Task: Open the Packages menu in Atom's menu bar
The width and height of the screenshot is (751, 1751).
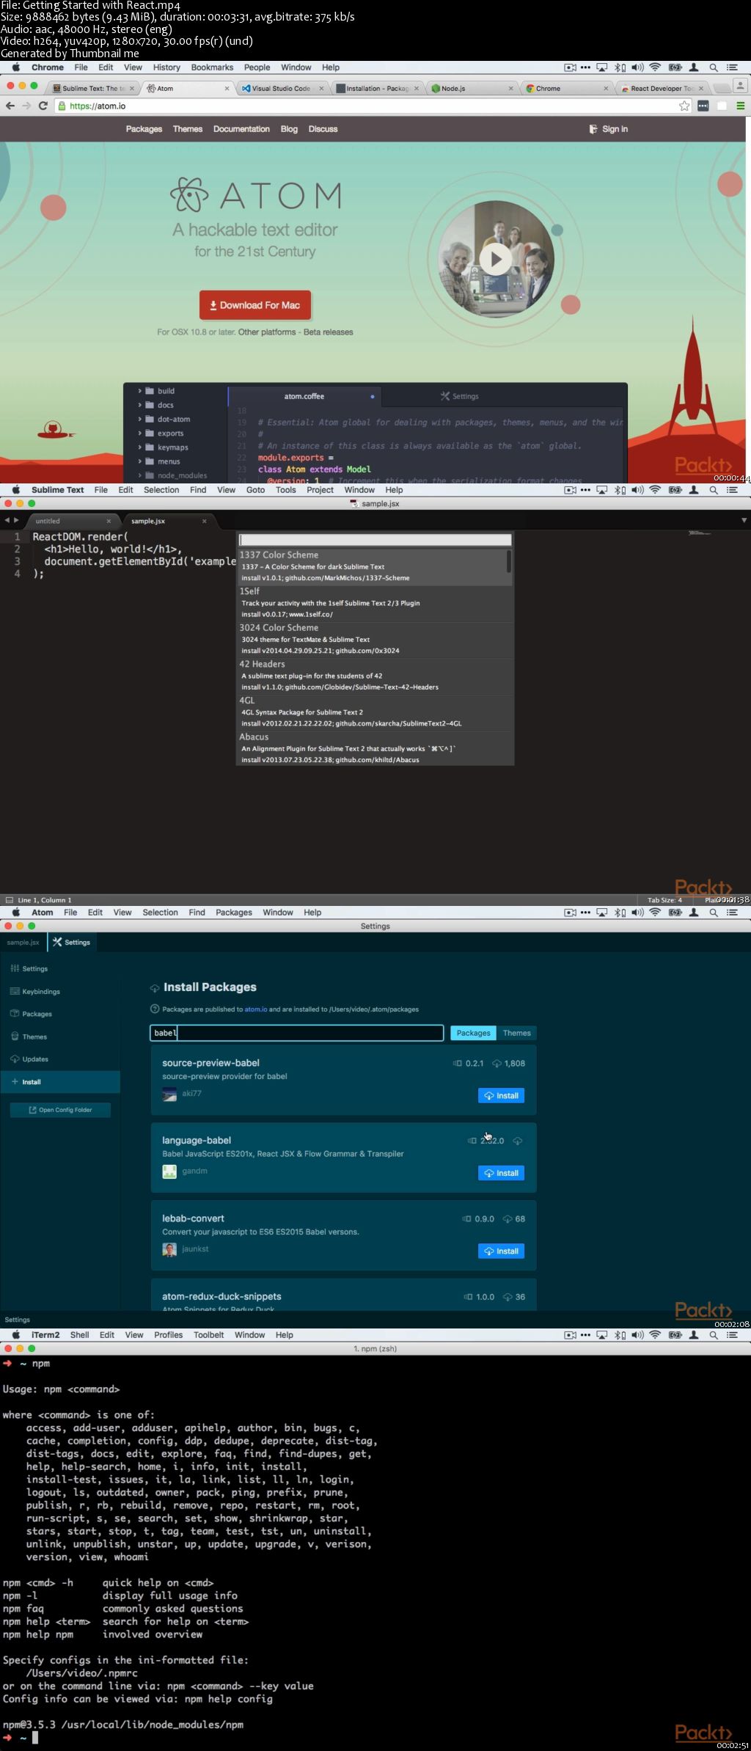Action: pyautogui.click(x=234, y=913)
